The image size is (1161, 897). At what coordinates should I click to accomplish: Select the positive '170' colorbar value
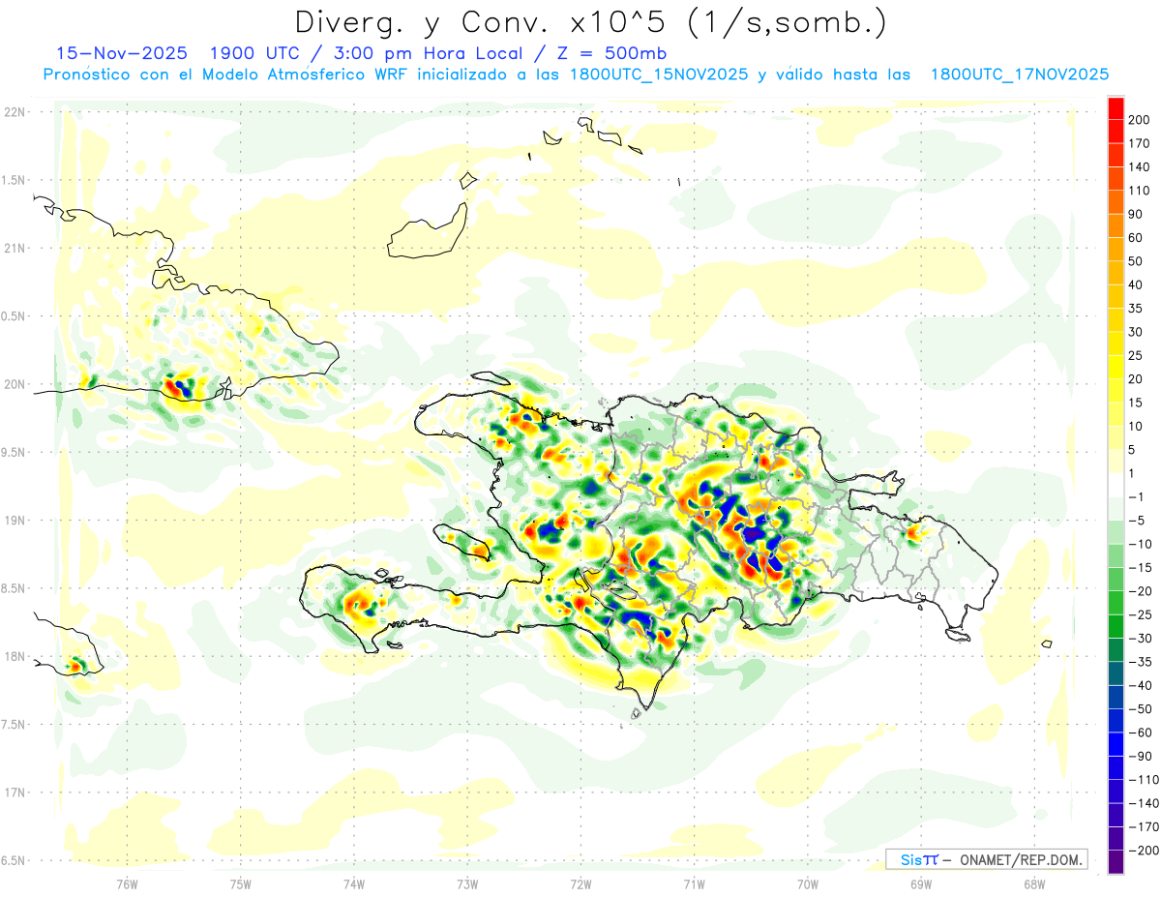coord(1140,143)
